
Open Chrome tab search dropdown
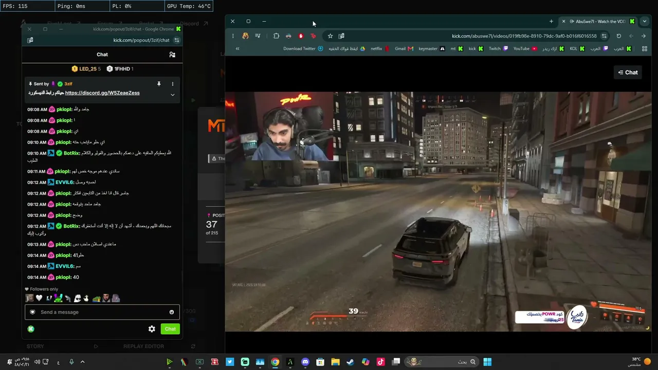[644, 22]
